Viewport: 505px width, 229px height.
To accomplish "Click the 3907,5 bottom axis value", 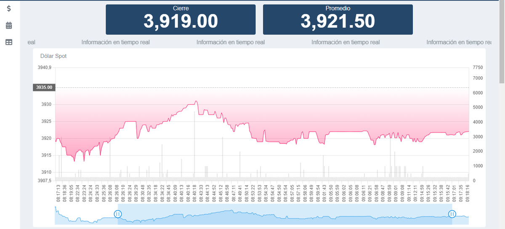I will [44, 180].
